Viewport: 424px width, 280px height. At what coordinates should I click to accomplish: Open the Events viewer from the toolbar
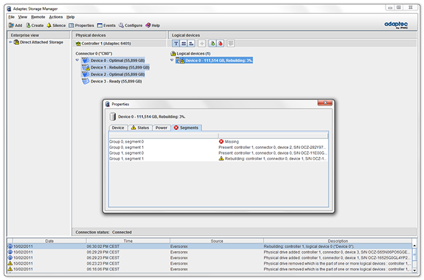pos(106,25)
